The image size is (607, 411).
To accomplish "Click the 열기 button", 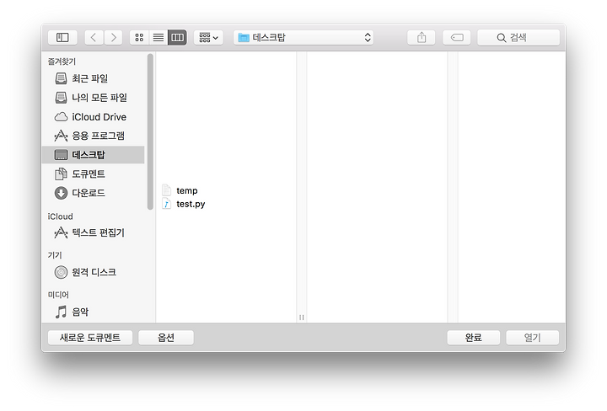I will coord(532,338).
